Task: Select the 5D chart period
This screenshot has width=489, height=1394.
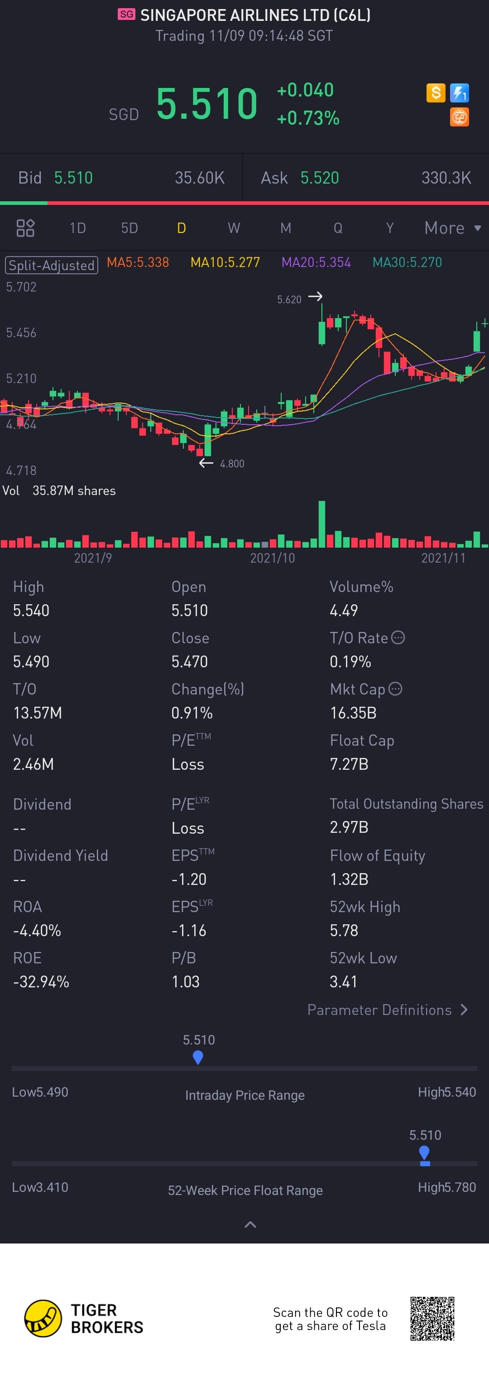Action: [129, 228]
